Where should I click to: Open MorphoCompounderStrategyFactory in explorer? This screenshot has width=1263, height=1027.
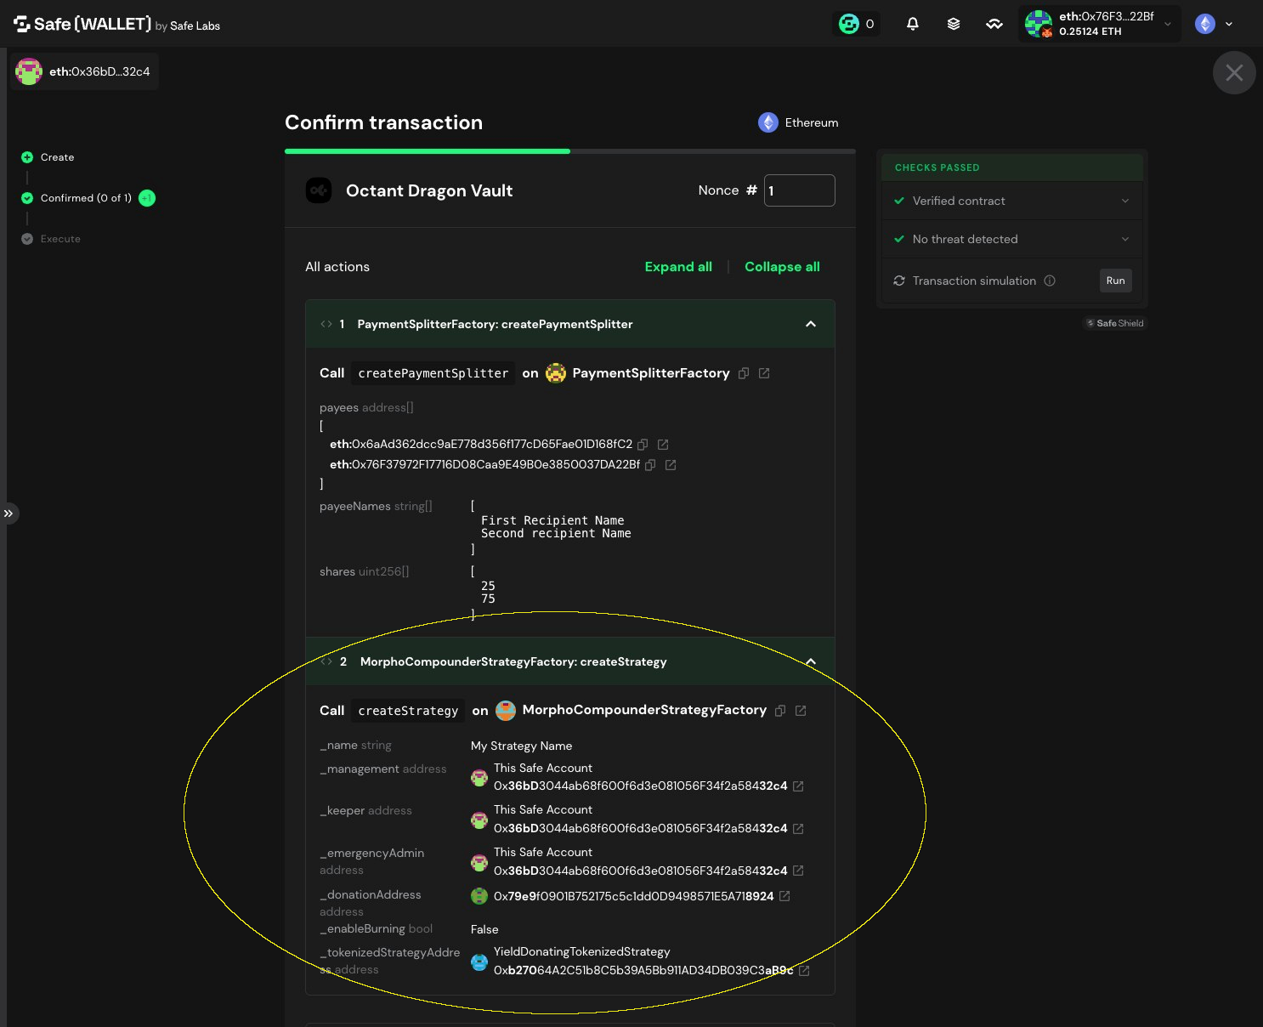801,711
